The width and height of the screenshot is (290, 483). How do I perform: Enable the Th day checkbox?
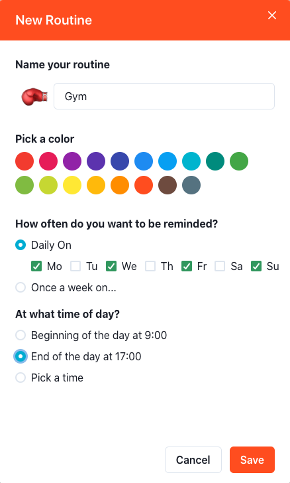(150, 266)
